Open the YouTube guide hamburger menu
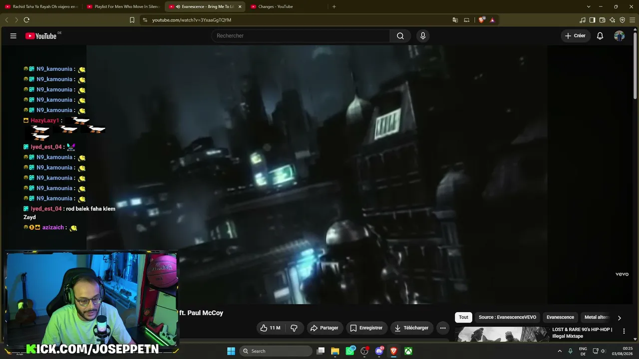The image size is (639, 359). point(13,36)
